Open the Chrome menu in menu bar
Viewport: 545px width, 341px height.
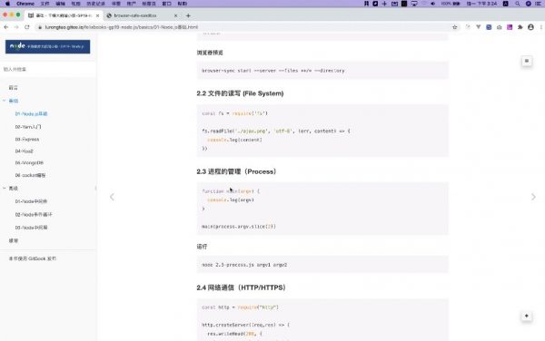point(25,4)
